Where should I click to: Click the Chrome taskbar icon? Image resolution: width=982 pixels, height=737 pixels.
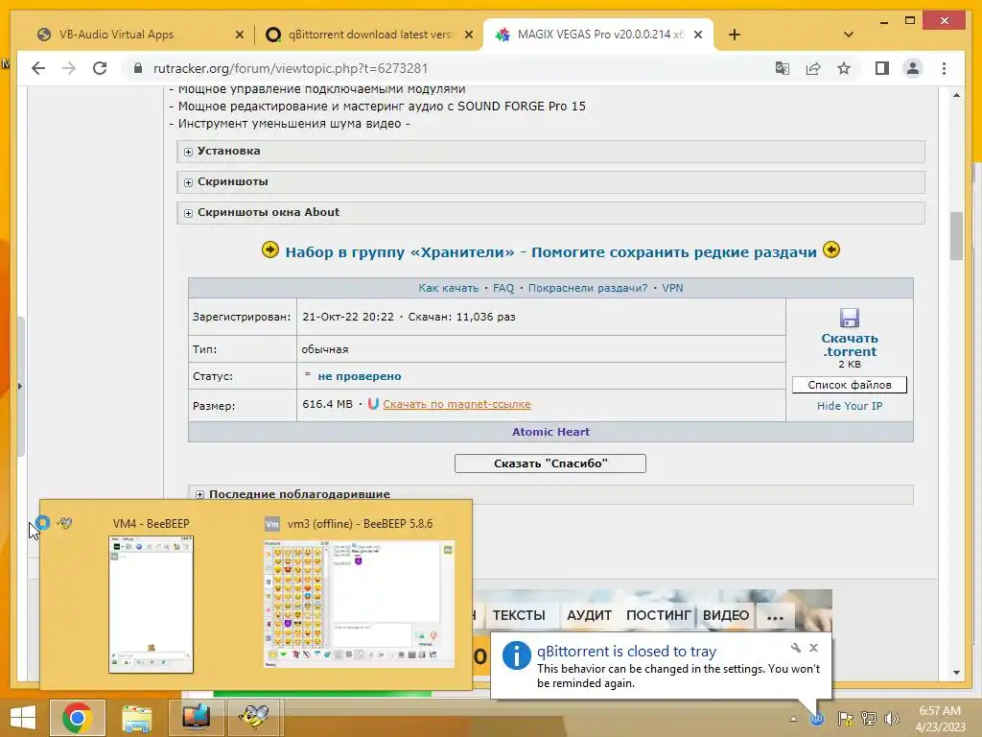(x=78, y=718)
